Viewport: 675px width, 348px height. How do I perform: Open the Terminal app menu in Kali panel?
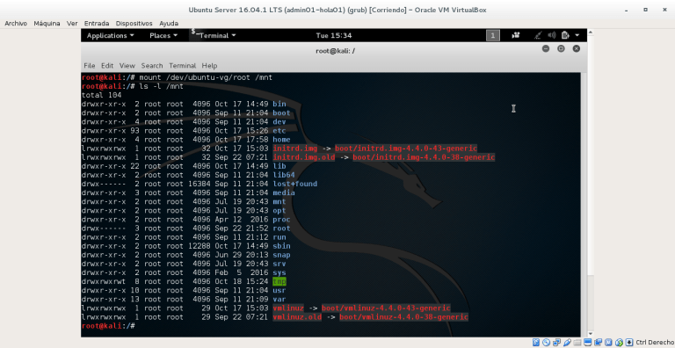point(217,35)
